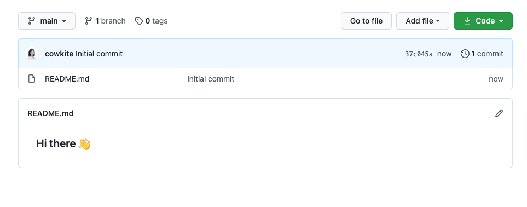Click commit hash 37c045a
This screenshot has width=527, height=207.
[419, 54]
